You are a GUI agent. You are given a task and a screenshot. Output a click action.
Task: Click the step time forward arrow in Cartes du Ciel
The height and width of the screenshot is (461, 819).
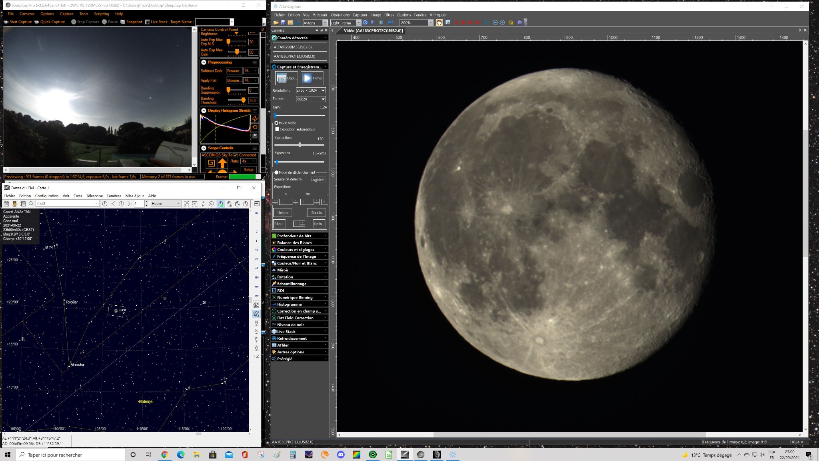130,204
